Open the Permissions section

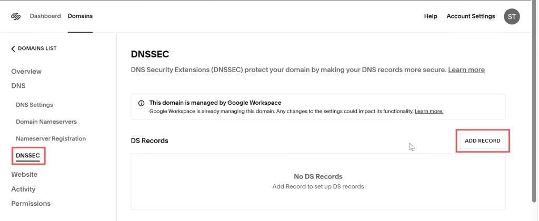(x=31, y=204)
